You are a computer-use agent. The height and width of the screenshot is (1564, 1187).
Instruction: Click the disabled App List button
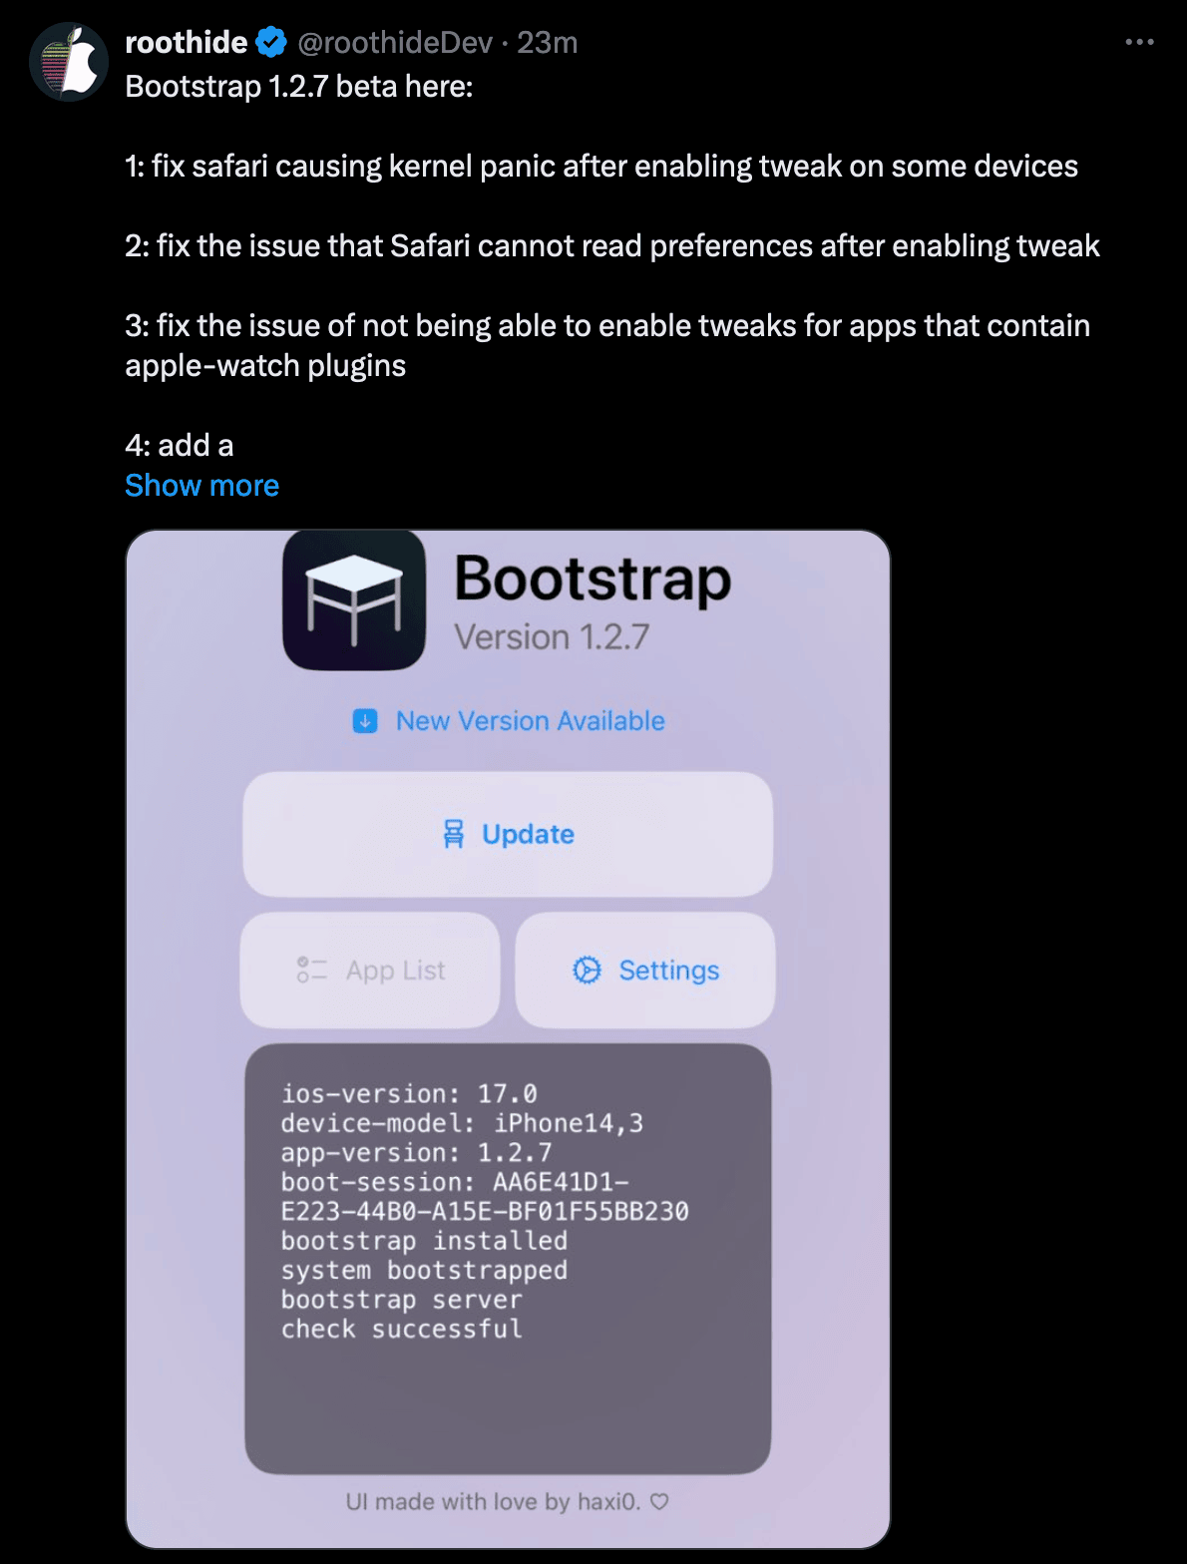click(x=369, y=970)
